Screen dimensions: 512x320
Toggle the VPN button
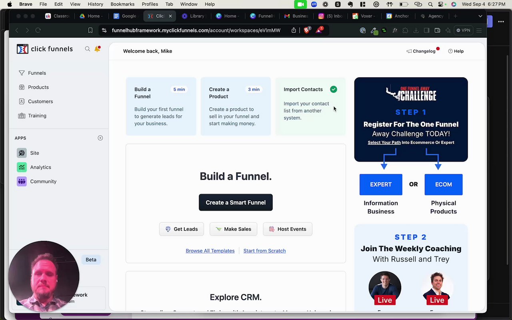[x=464, y=30]
